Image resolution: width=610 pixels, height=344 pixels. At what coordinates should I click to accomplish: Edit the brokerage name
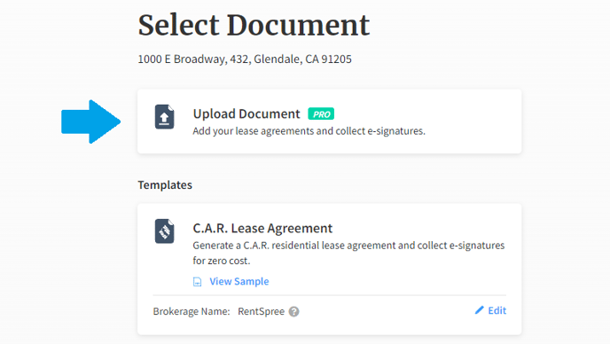497,310
